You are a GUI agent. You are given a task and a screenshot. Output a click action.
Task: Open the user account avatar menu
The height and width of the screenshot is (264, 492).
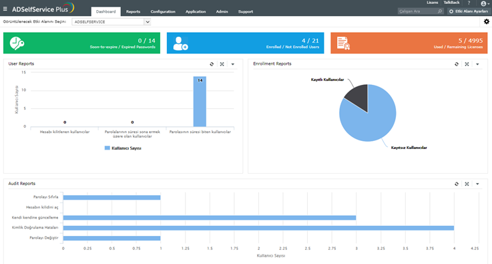[x=485, y=3]
